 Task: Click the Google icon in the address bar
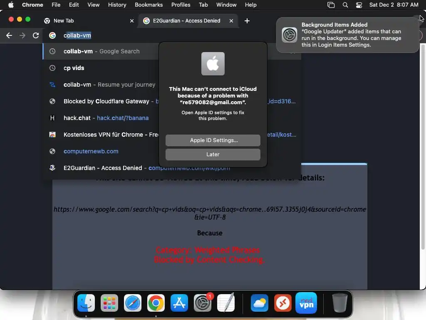(x=52, y=35)
